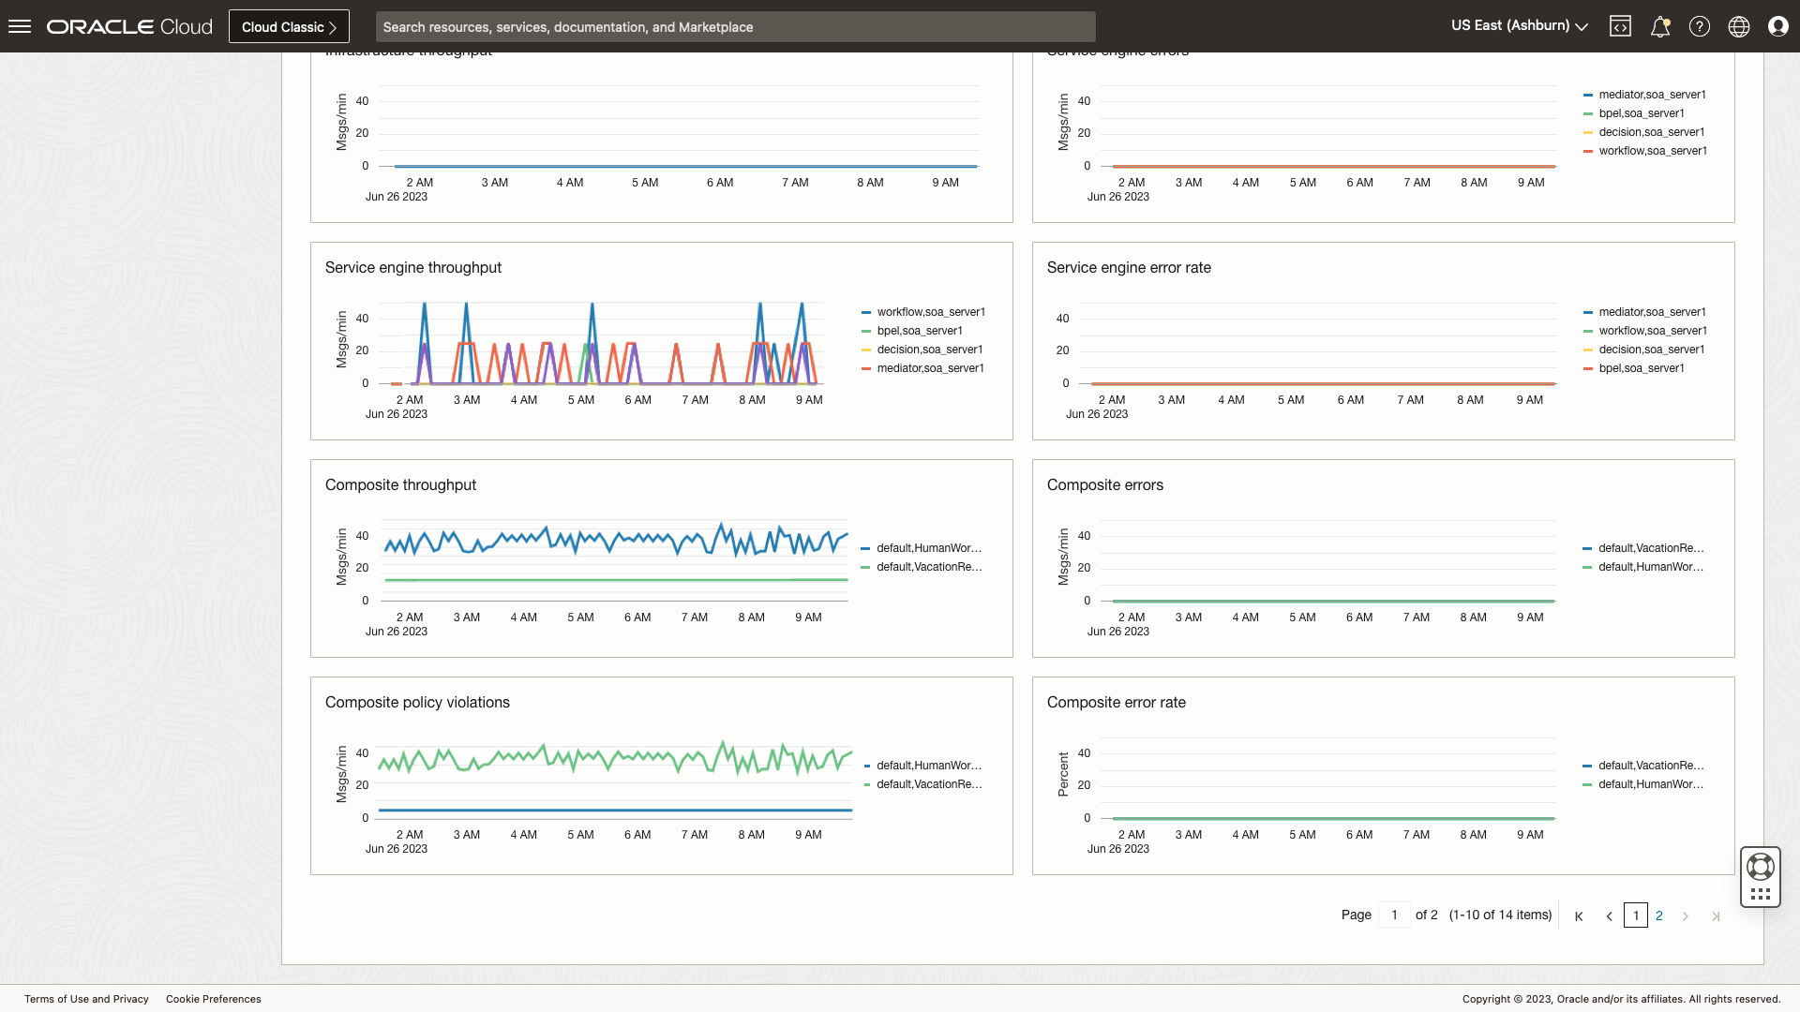Open the developer tools console icon
1800x1012 pixels.
1621,25
